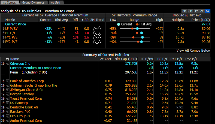Image resolution: width=215 pixels, height=124 pixels.
Task: Click the row icon beside Bank of America Corp
Action: tap(7, 81)
